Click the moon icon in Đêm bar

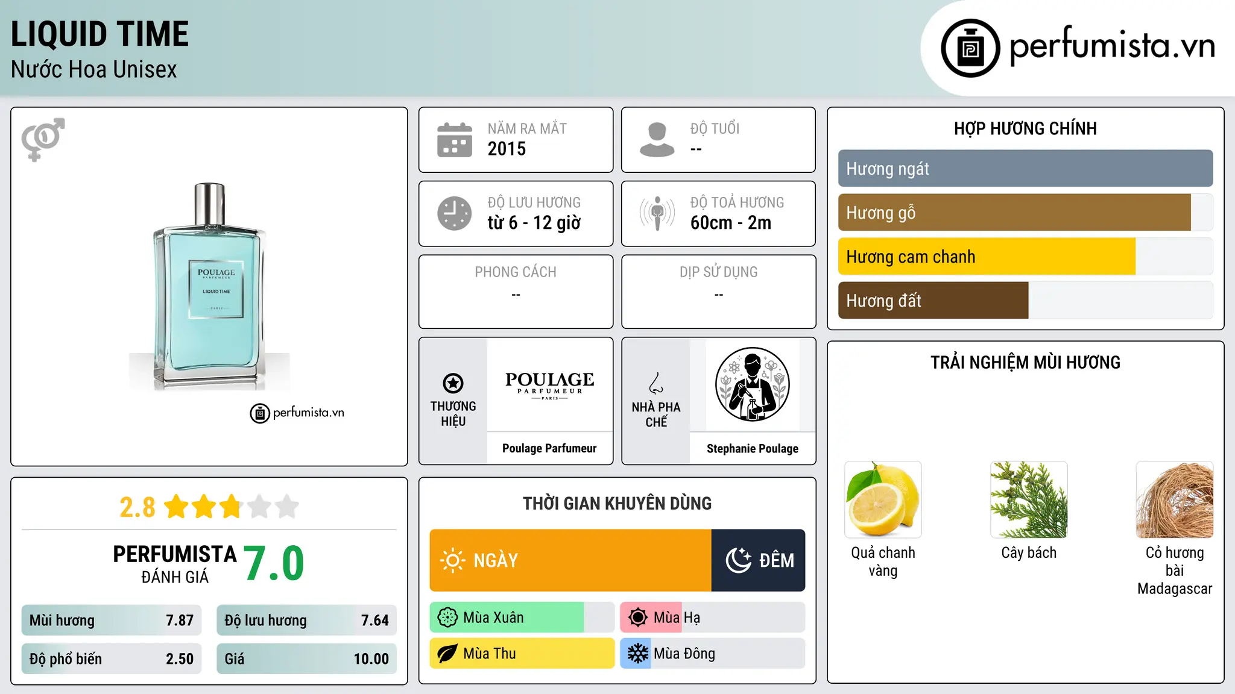pyautogui.click(x=739, y=560)
